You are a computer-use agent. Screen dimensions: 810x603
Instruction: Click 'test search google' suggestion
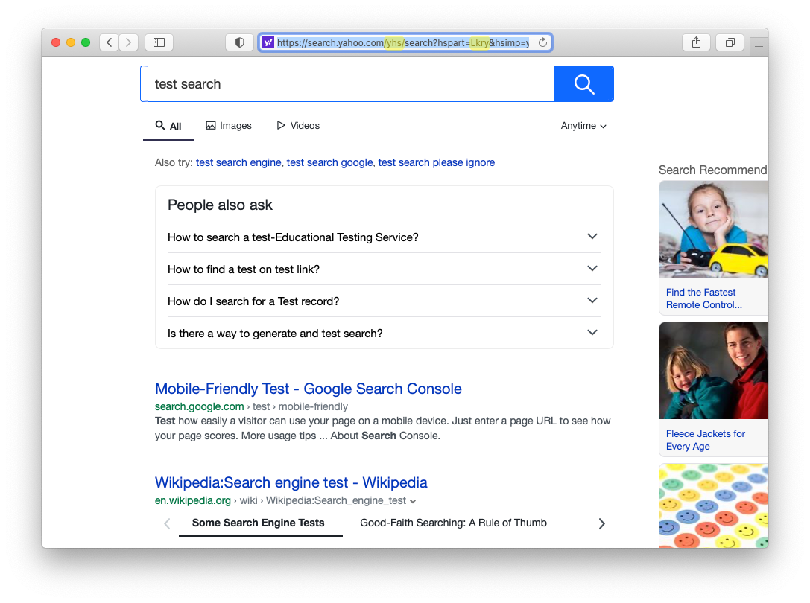pyautogui.click(x=329, y=162)
